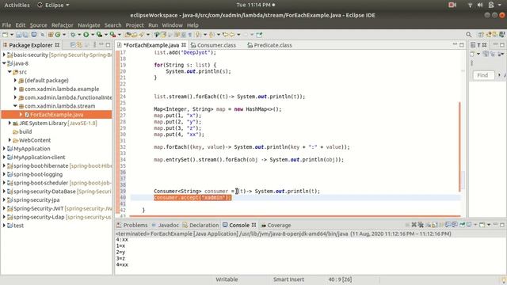
Task: Click the network icon in system tray
Action: (470, 5)
